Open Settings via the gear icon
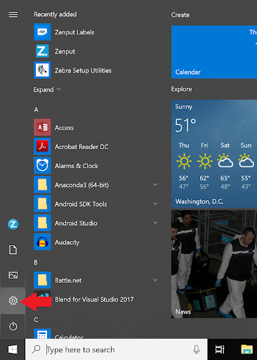This screenshot has width=257, height=360. 13,300
